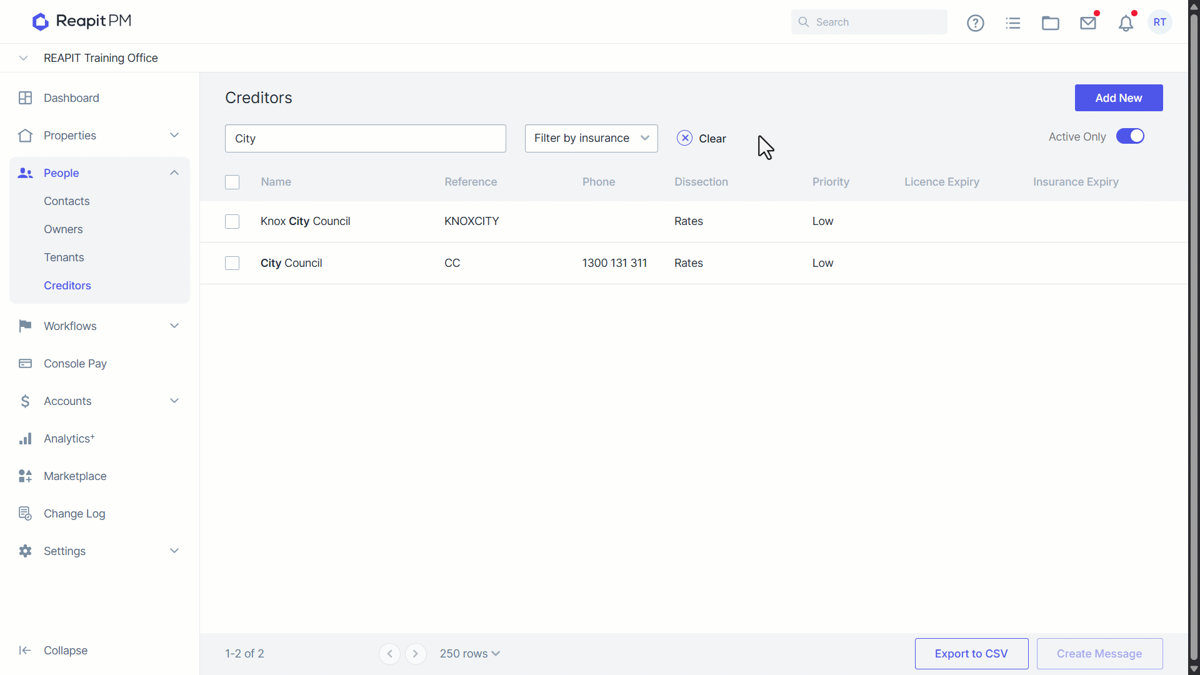Image resolution: width=1200 pixels, height=675 pixels.
Task: Click the Dashboard grid icon
Action: point(25,98)
